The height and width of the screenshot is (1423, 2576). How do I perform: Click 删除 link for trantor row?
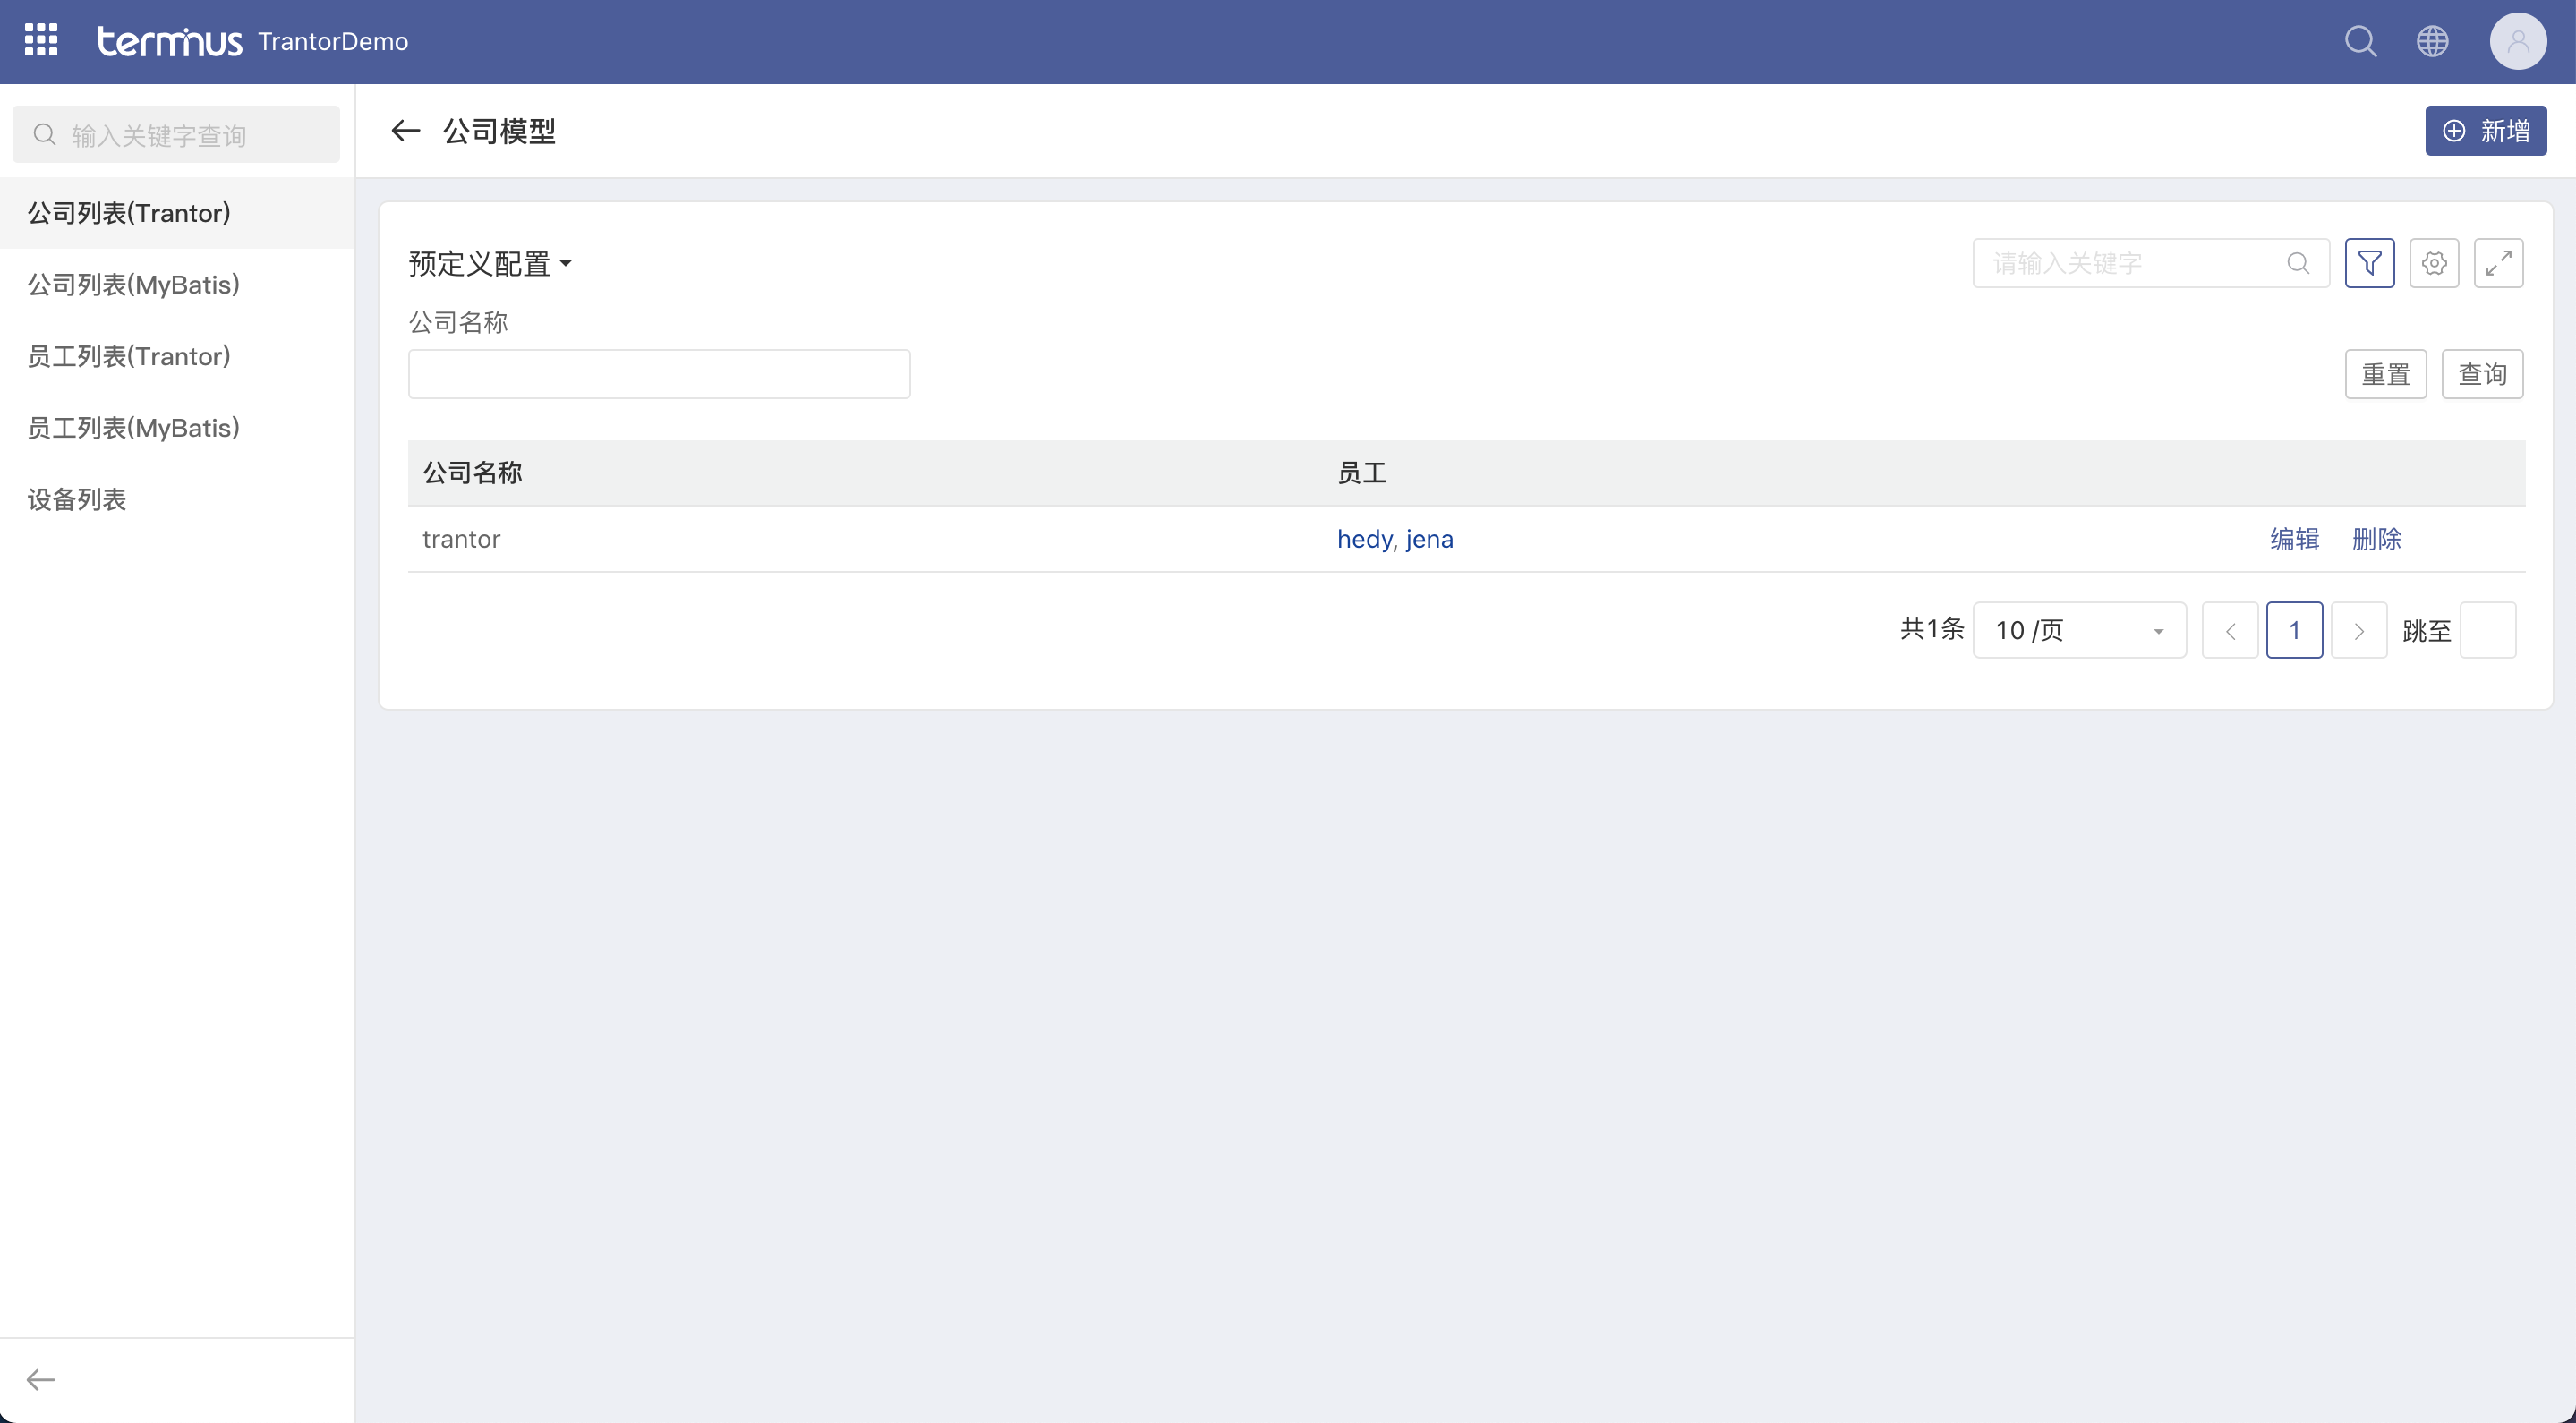[2376, 539]
